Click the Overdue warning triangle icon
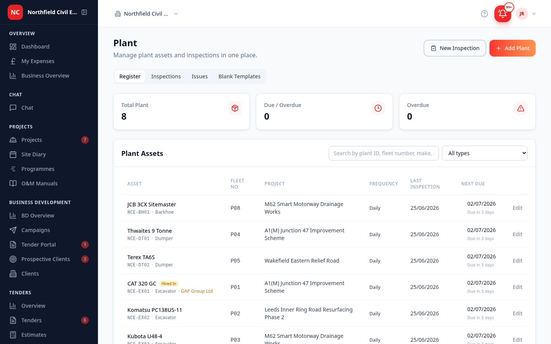The height and width of the screenshot is (344, 551). click(x=521, y=108)
